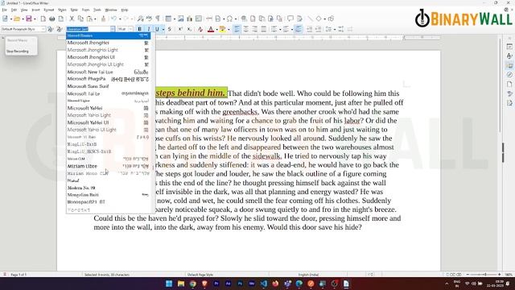Open the Tools menu
The height and width of the screenshot is (290, 515).
point(97,10)
